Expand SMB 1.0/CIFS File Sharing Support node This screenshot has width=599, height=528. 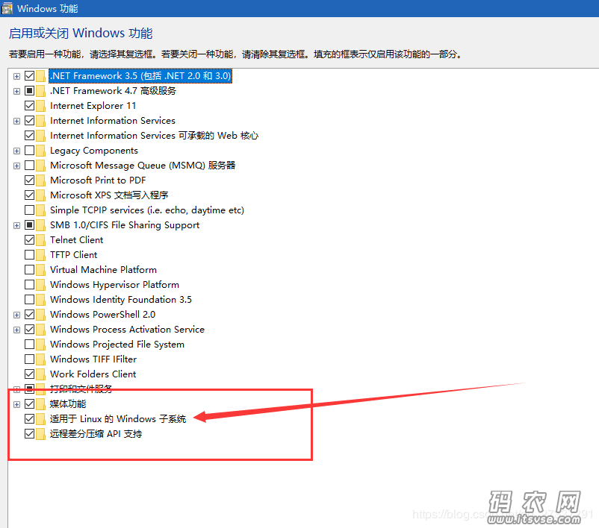pyautogui.click(x=16, y=225)
